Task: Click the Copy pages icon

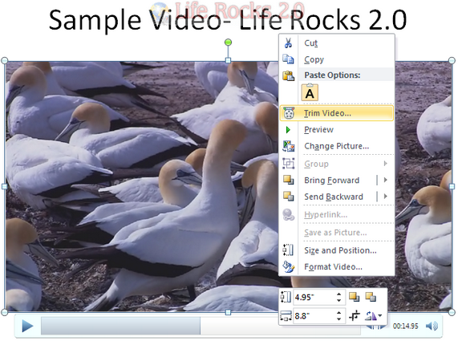Action: tap(288, 59)
